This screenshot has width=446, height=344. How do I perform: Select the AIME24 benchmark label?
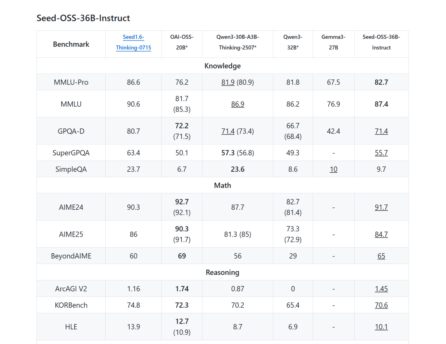click(71, 207)
